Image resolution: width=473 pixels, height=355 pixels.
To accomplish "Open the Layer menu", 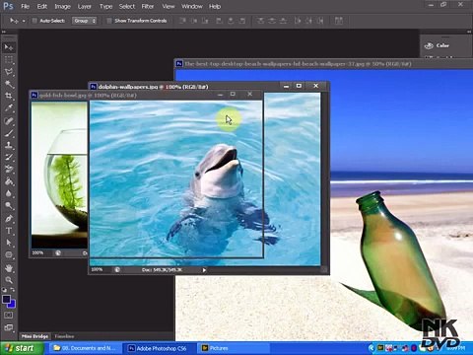I will [x=85, y=6].
